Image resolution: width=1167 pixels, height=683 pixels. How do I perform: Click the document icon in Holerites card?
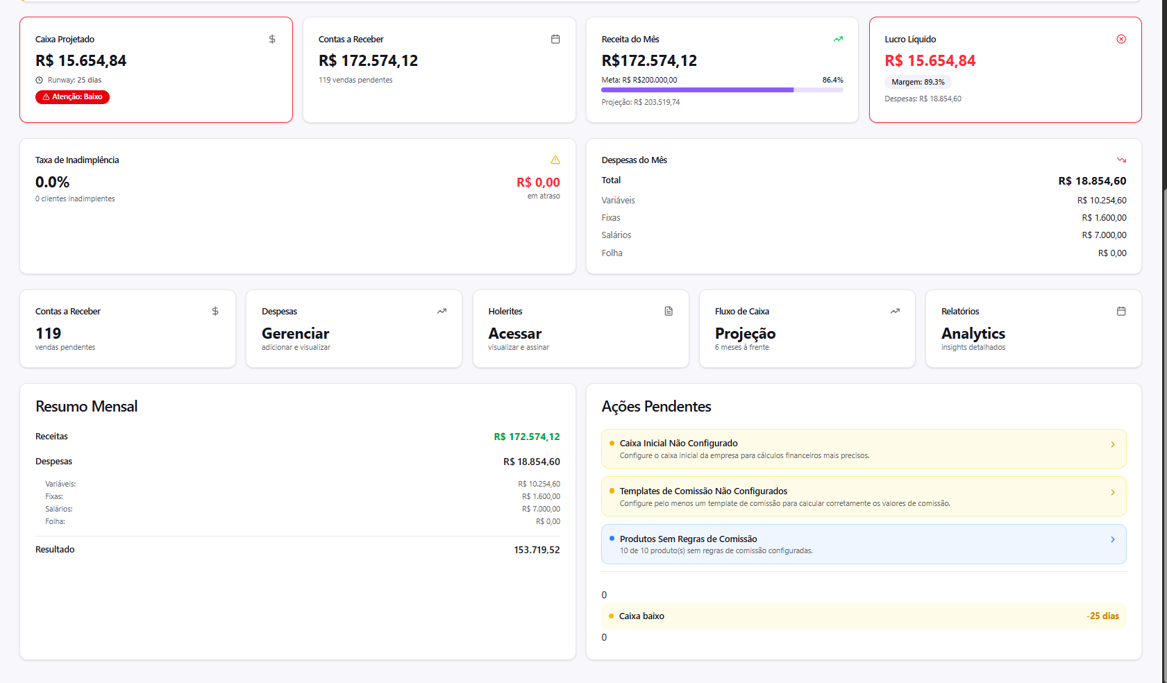tap(669, 312)
